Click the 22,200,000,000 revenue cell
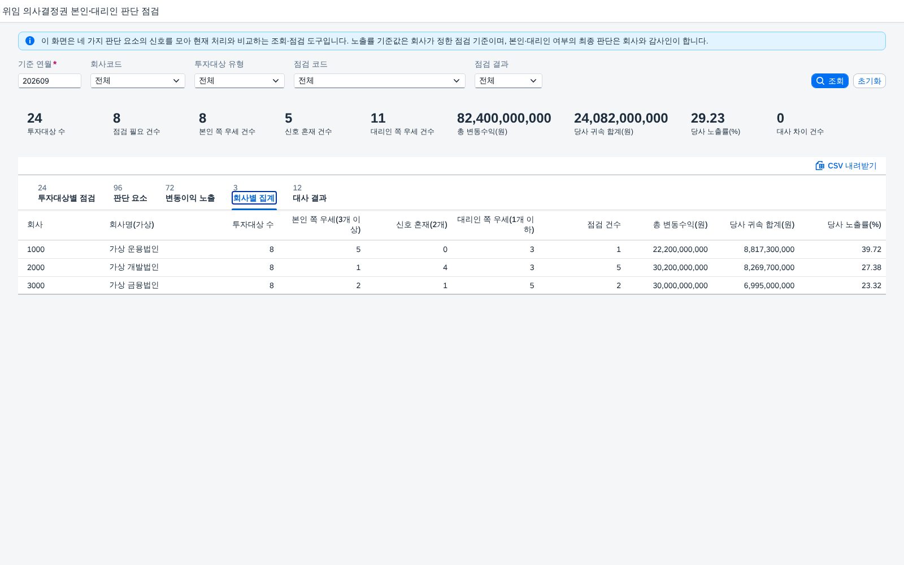This screenshot has height=565, width=904. click(680, 249)
